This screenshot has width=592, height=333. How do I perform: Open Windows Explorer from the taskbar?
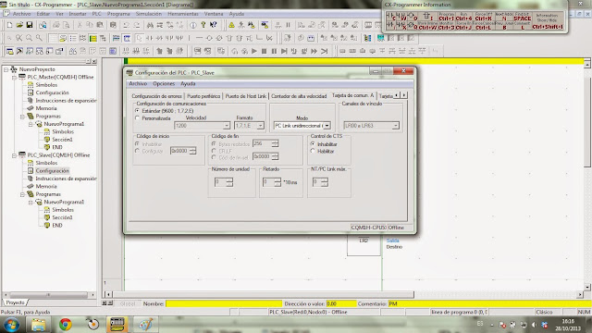coord(38,324)
